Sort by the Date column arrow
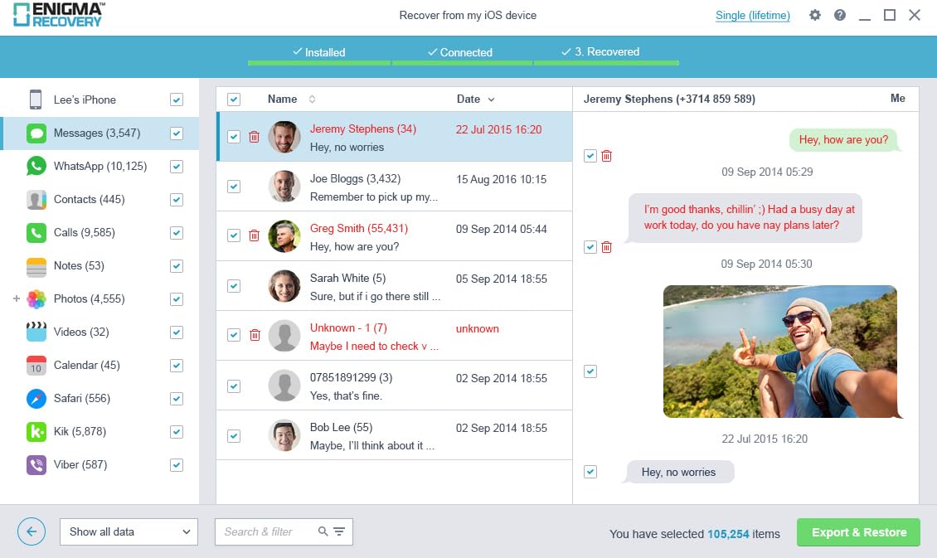 pyautogui.click(x=491, y=99)
